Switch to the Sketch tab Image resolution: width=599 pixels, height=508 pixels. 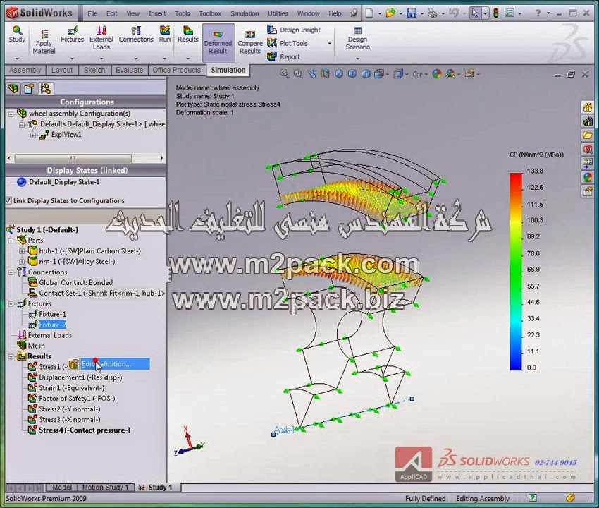click(94, 70)
